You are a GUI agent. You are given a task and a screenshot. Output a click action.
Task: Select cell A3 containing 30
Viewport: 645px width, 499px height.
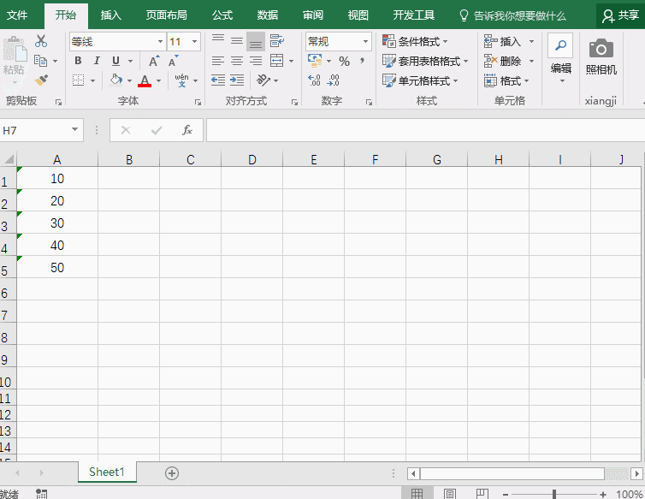[x=57, y=223]
